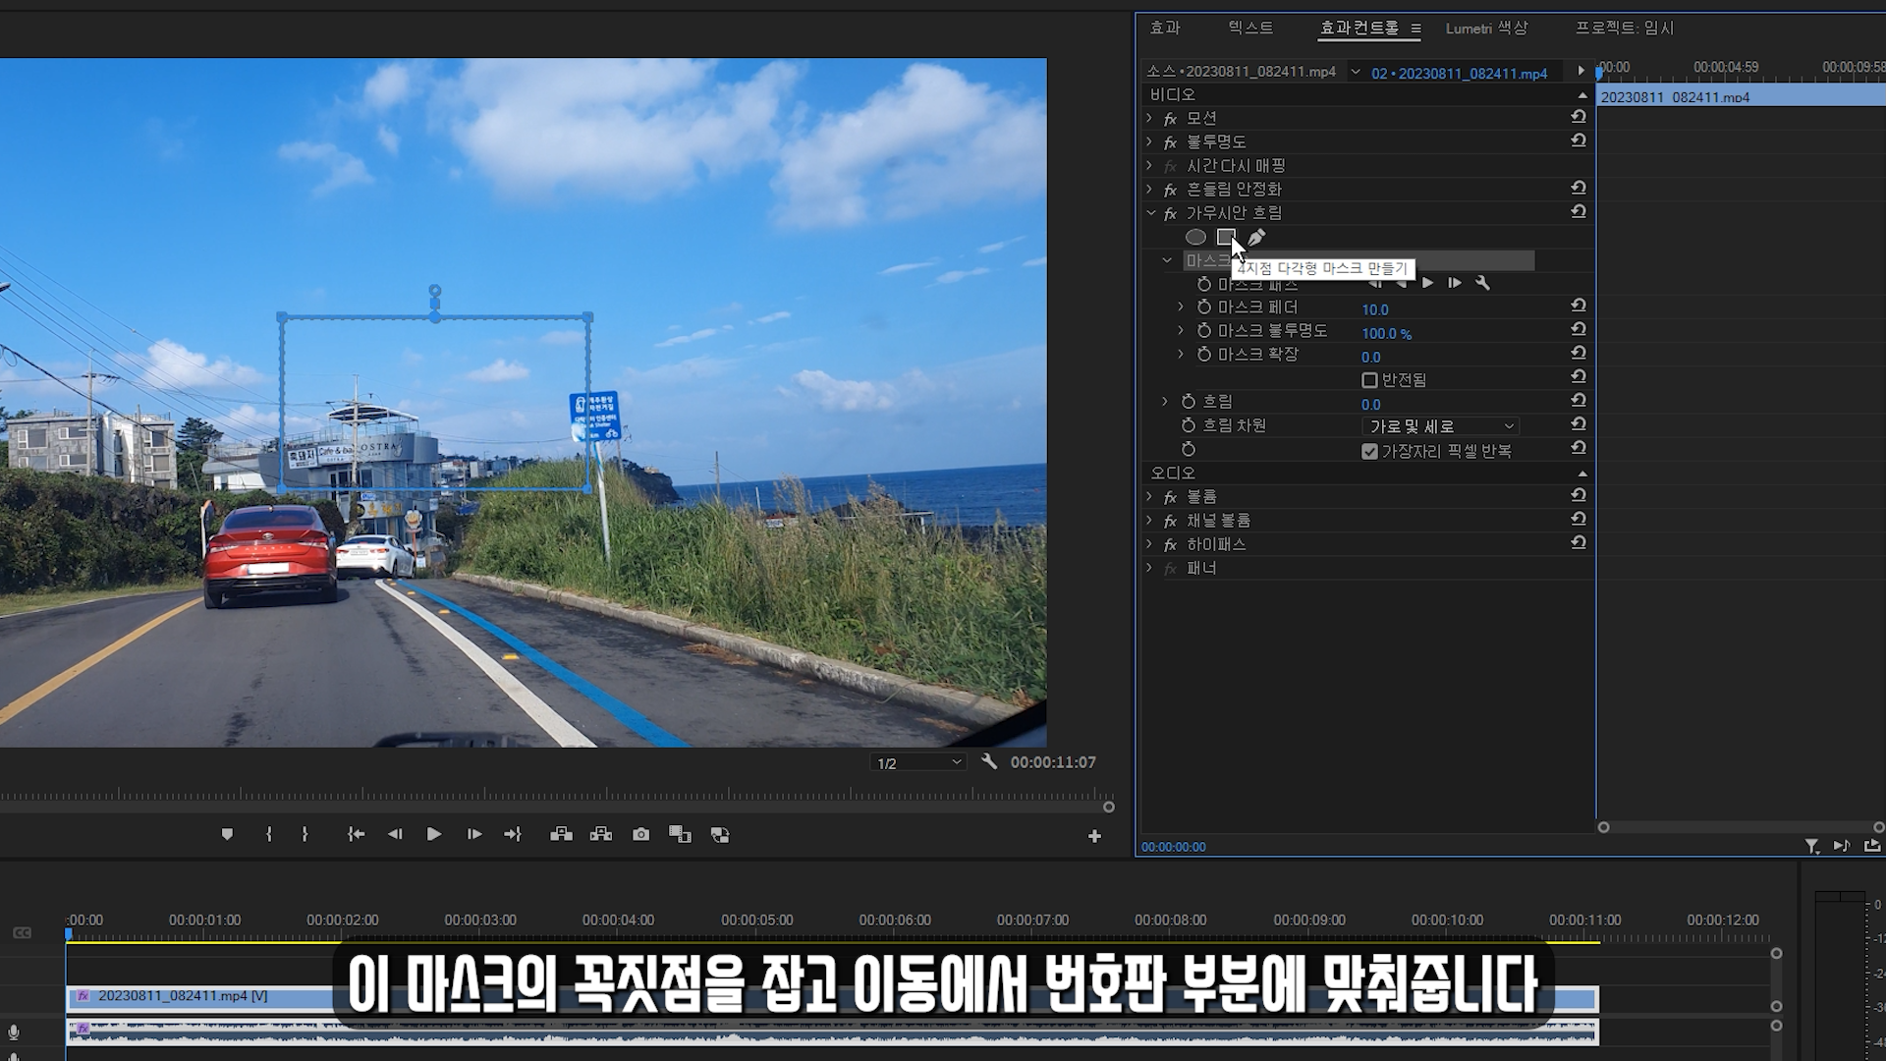Create an ellipse mask for Gaussian blur
Viewport: 1886px width, 1061px height.
pyautogui.click(x=1195, y=237)
